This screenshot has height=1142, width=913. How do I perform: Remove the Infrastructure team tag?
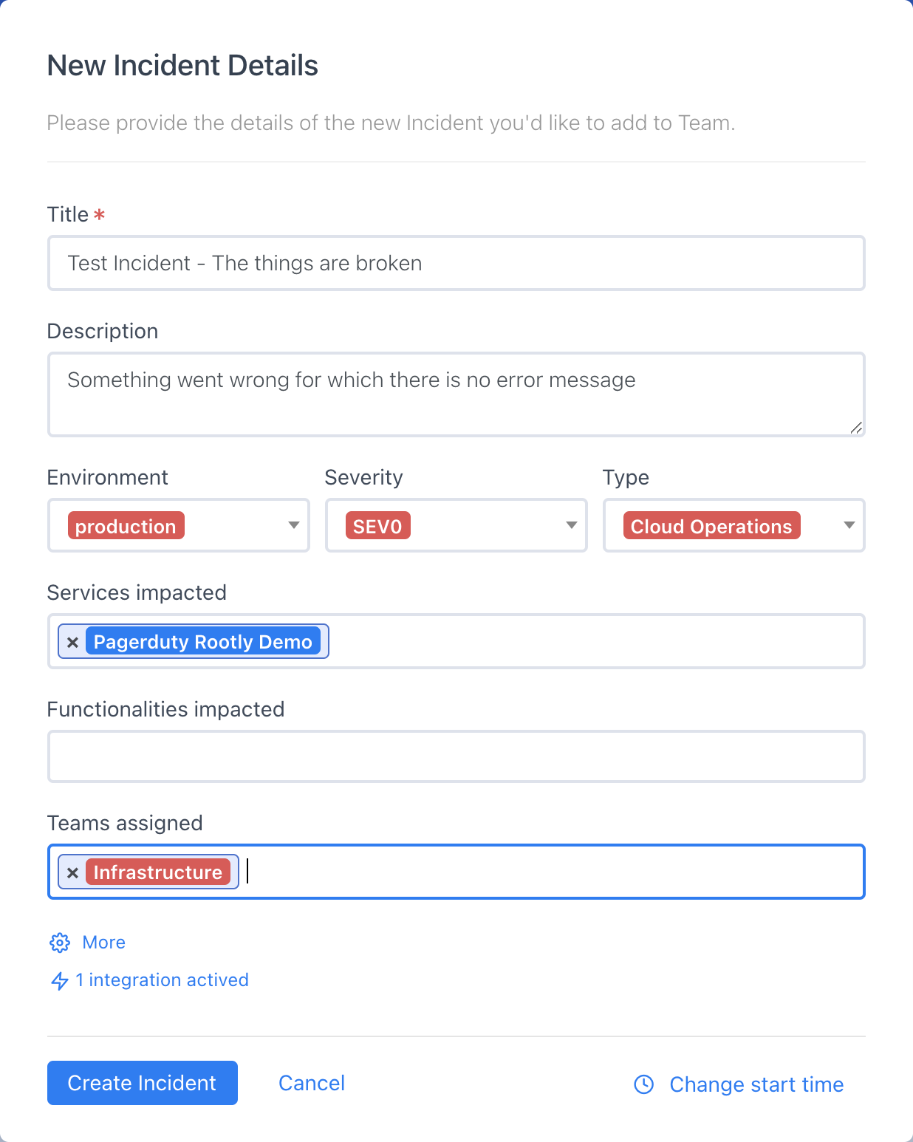pyautogui.click(x=72, y=873)
